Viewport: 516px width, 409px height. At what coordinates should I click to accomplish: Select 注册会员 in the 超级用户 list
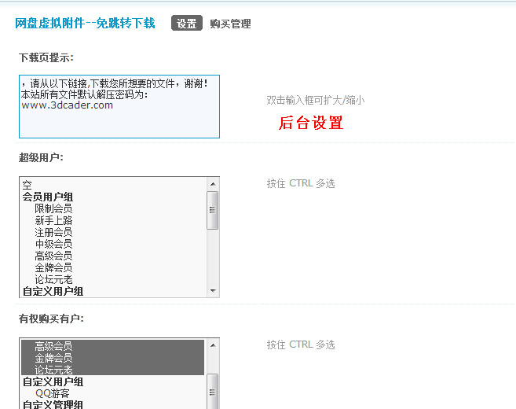(114, 232)
